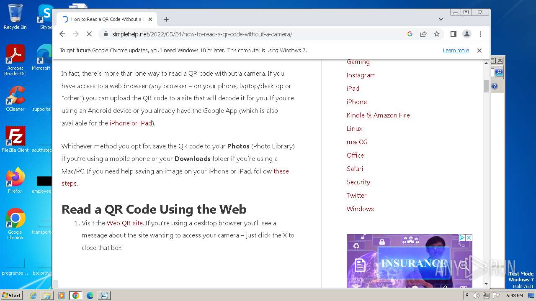Open the Security category

pos(358,182)
